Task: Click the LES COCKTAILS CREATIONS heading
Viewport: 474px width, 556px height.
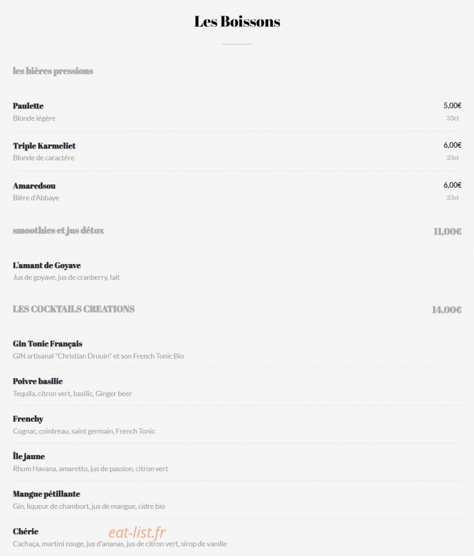Action: 74,309
